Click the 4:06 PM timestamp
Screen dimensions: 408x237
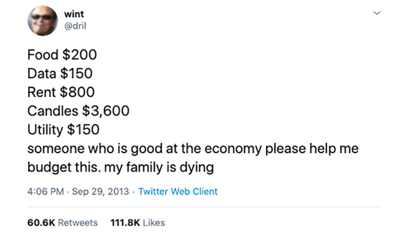click(x=45, y=191)
